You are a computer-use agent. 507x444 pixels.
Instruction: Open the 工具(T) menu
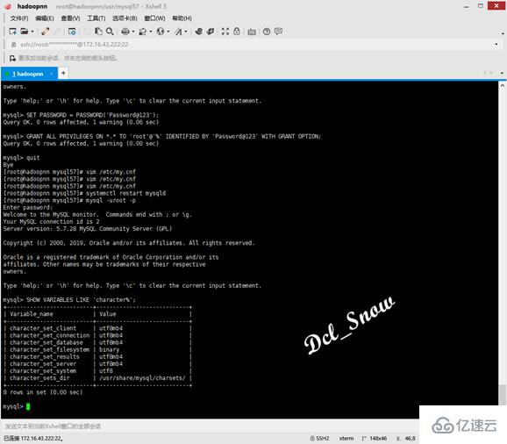pos(96,18)
